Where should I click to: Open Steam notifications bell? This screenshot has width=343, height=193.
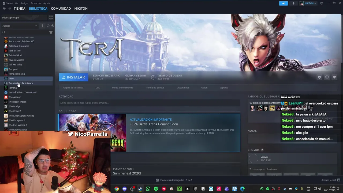(x=293, y=3)
